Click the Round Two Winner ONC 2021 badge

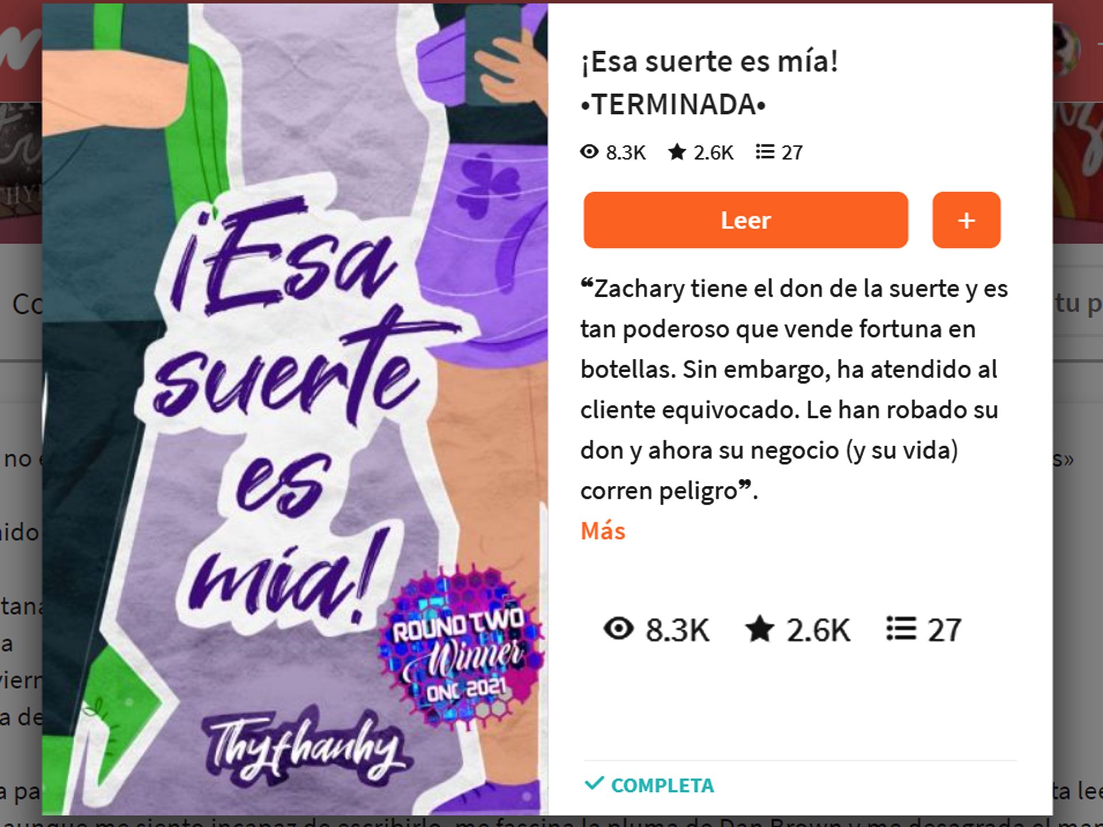[458, 648]
